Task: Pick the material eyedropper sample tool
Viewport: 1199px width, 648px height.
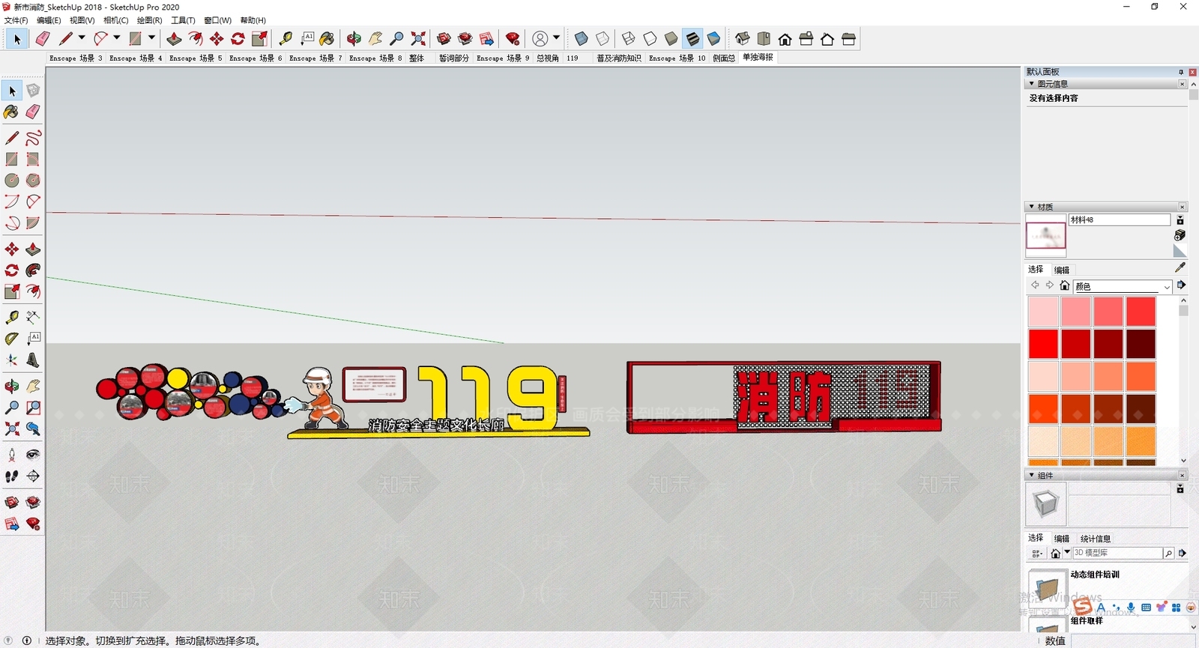Action: point(1180,267)
